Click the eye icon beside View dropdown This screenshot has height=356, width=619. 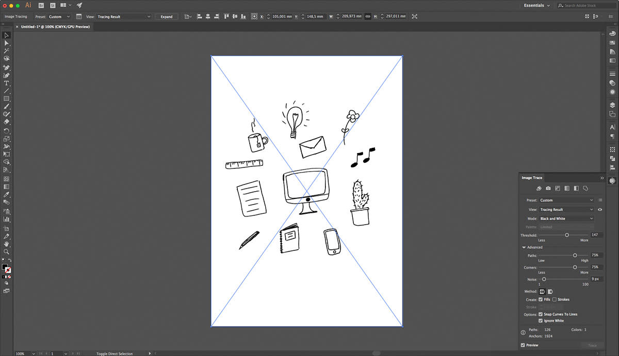tap(600, 210)
